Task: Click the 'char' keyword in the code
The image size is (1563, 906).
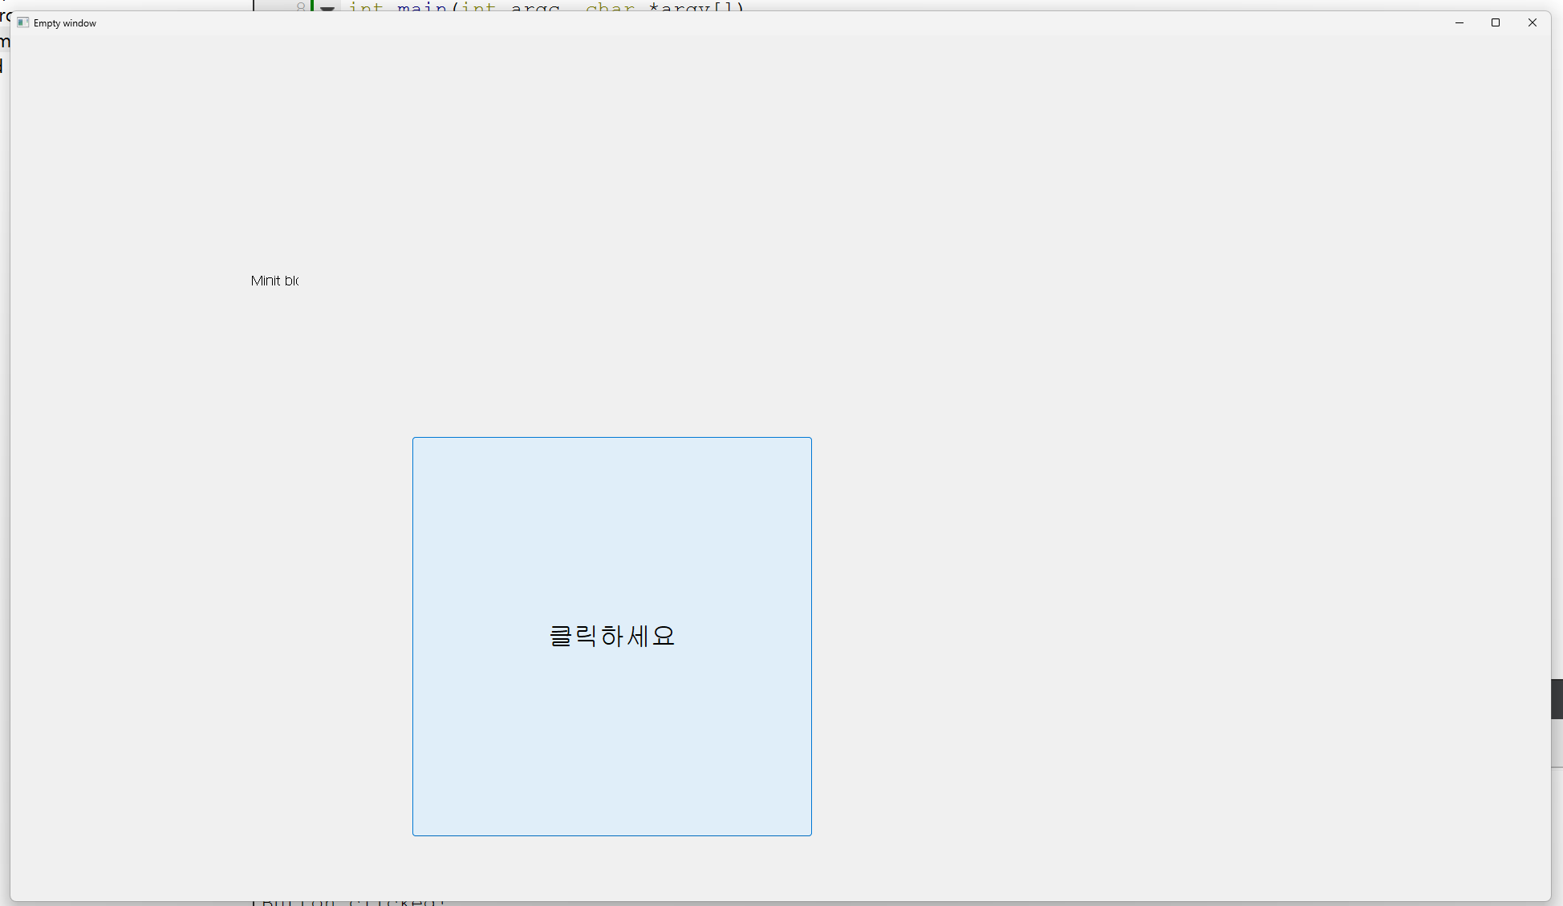Action: (610, 6)
